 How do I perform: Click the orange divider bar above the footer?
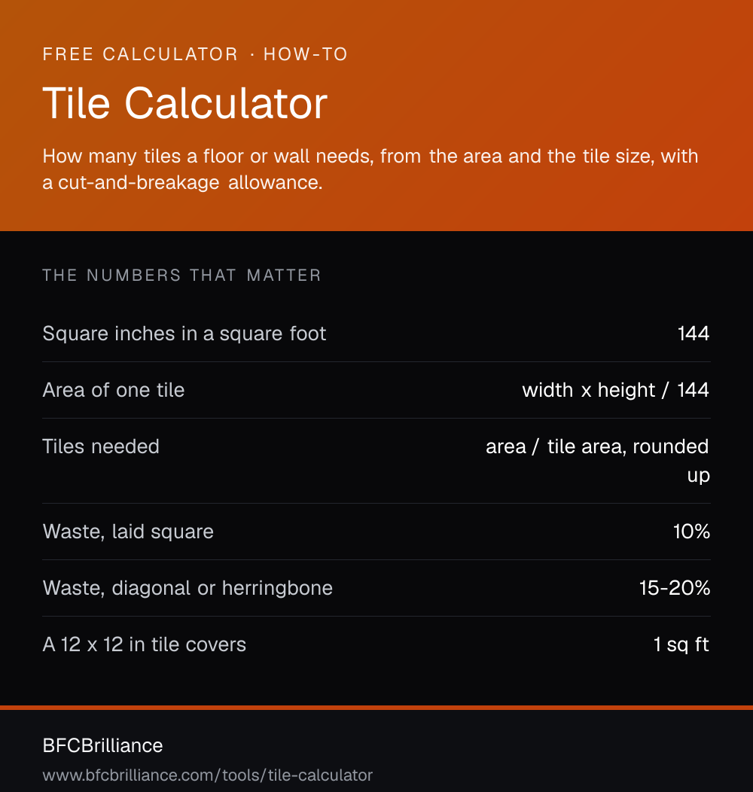376,708
